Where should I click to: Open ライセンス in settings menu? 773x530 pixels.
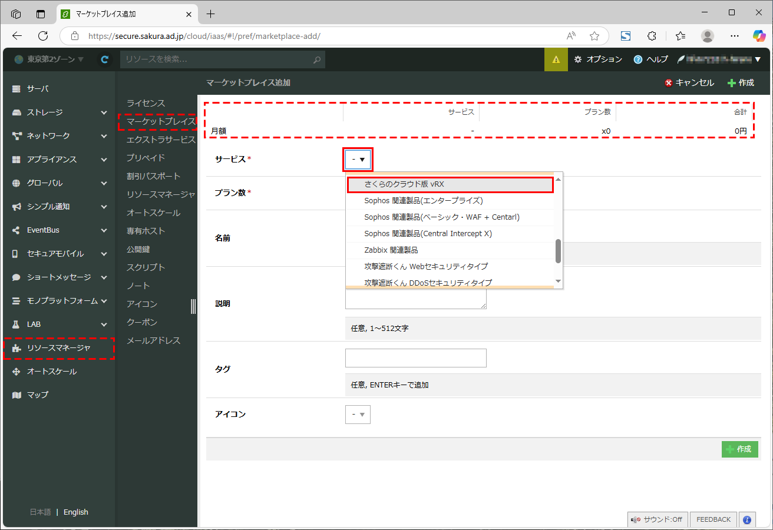146,103
